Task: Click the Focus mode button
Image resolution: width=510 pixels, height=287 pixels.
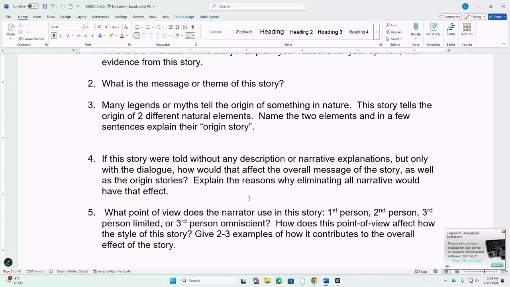Action: click(x=421, y=271)
